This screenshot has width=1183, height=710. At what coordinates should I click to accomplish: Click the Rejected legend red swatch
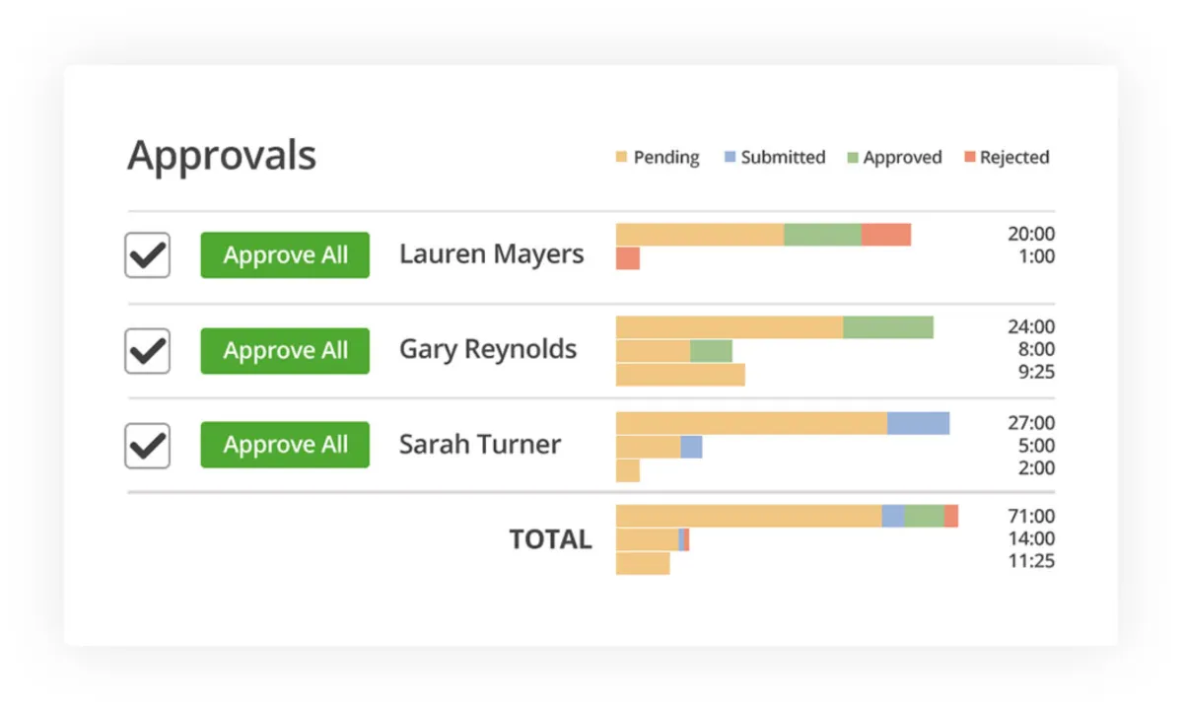click(968, 158)
